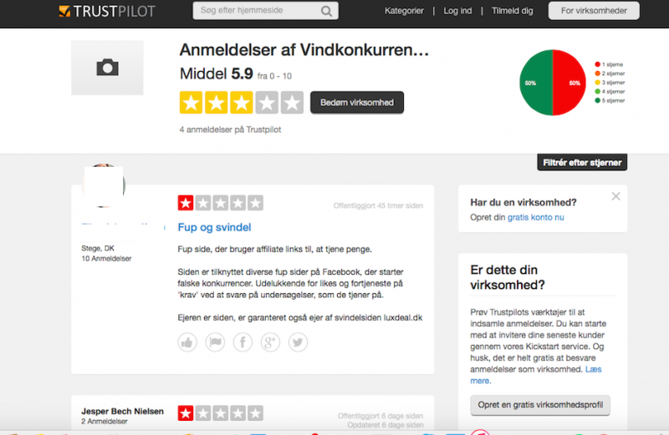Select the '1 stjerne' legend entry
This screenshot has height=435, width=669.
[609, 64]
